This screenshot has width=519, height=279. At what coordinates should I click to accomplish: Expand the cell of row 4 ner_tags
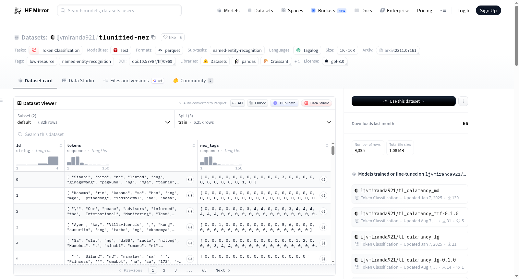point(323,243)
